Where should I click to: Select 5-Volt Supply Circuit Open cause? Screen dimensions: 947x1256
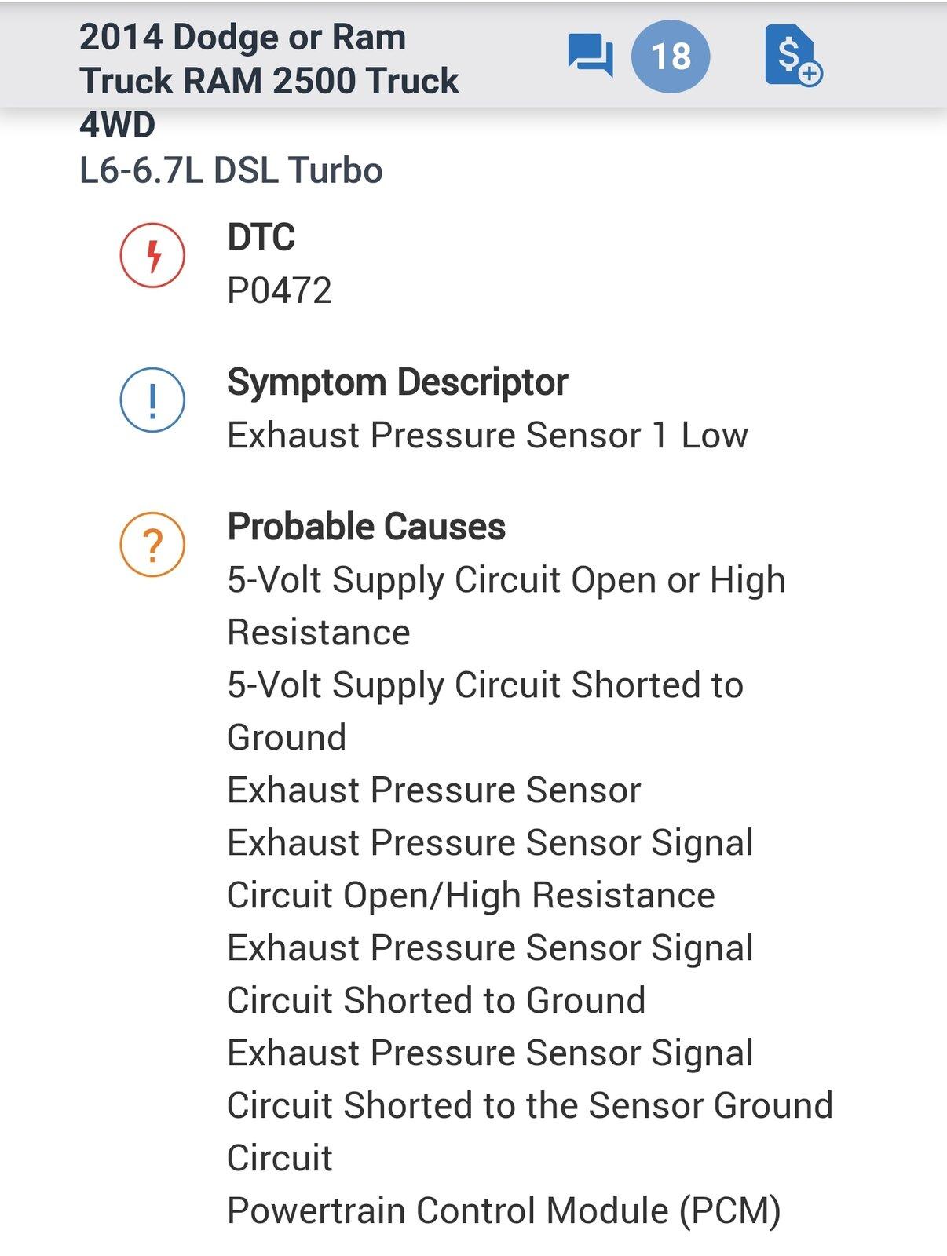pyautogui.click(x=506, y=606)
